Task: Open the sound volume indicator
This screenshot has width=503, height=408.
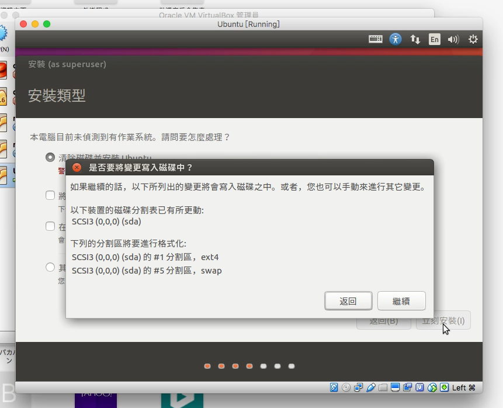Action: click(453, 39)
